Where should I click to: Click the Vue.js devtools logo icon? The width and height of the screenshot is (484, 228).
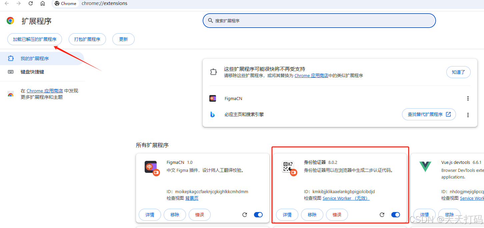point(425,166)
